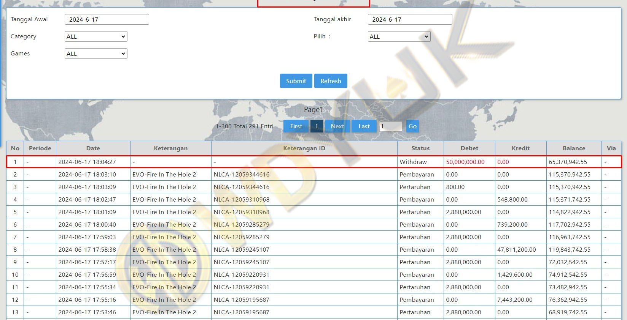Click the No column header
This screenshot has height=320, width=627.
[15, 148]
